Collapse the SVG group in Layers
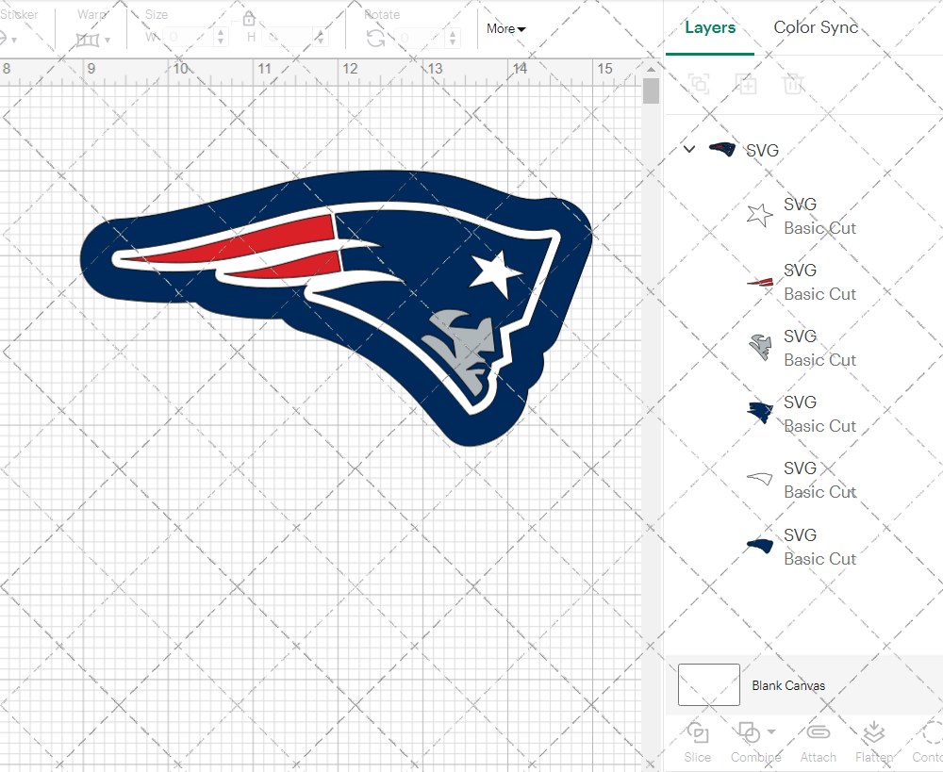Screen dimensions: 943x772 [689, 149]
